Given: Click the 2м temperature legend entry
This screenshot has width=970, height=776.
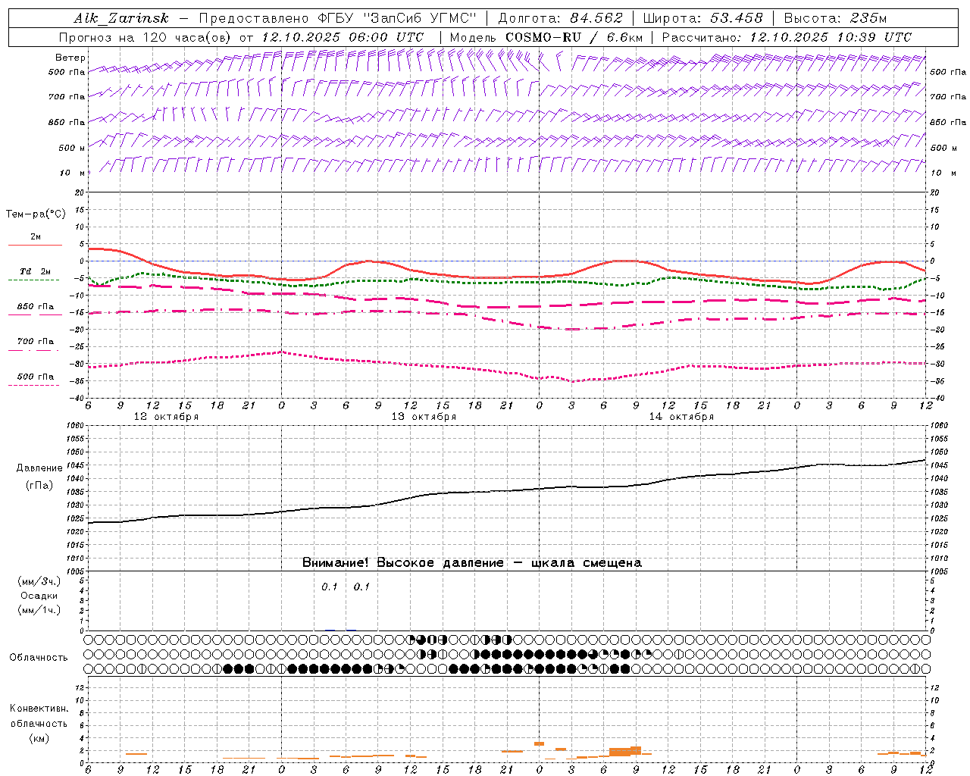Looking at the screenshot, I should click(x=36, y=237).
